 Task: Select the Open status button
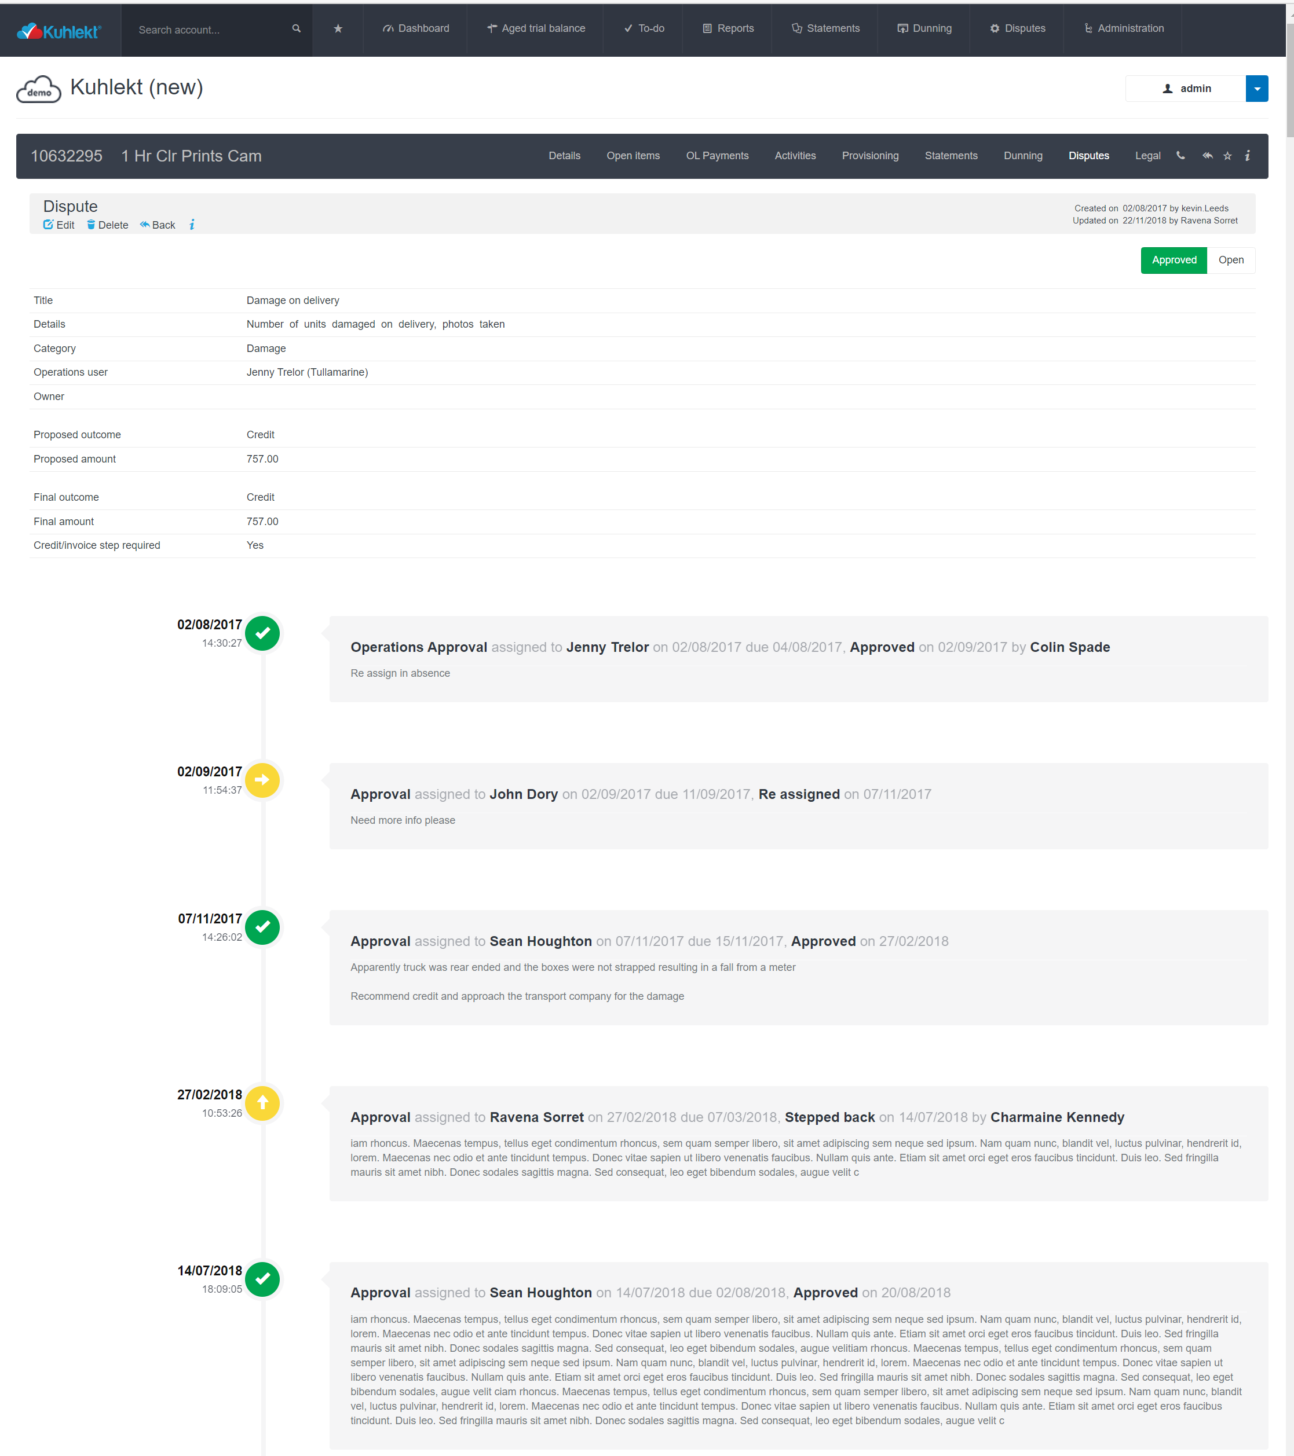pyautogui.click(x=1231, y=260)
